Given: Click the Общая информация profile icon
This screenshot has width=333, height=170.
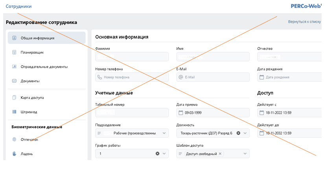Looking at the screenshot, I should click(x=14, y=38).
